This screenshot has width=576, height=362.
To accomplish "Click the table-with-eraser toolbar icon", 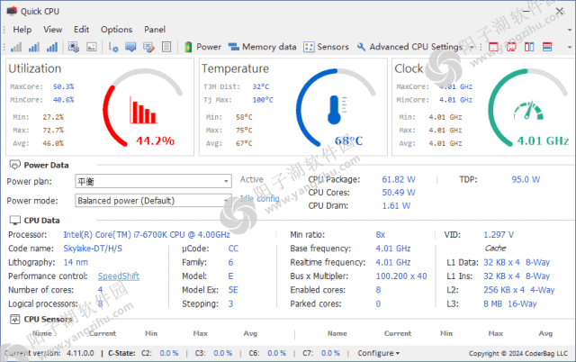I will click(x=148, y=47).
